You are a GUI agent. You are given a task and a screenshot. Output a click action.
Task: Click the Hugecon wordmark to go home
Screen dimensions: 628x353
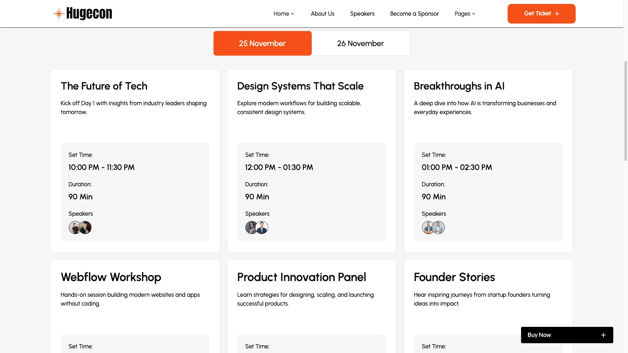89,14
